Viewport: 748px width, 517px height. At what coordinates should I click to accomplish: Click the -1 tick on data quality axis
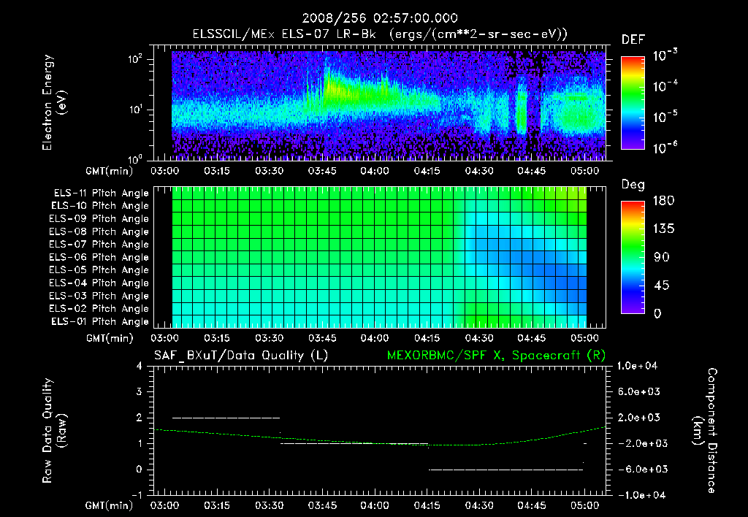(x=137, y=495)
